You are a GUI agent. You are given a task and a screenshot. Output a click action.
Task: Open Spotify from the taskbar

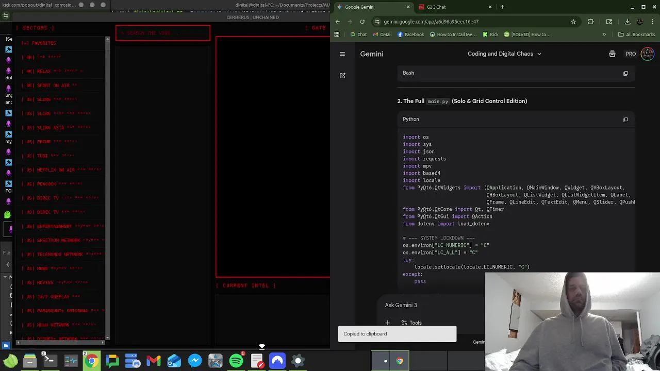click(236, 361)
